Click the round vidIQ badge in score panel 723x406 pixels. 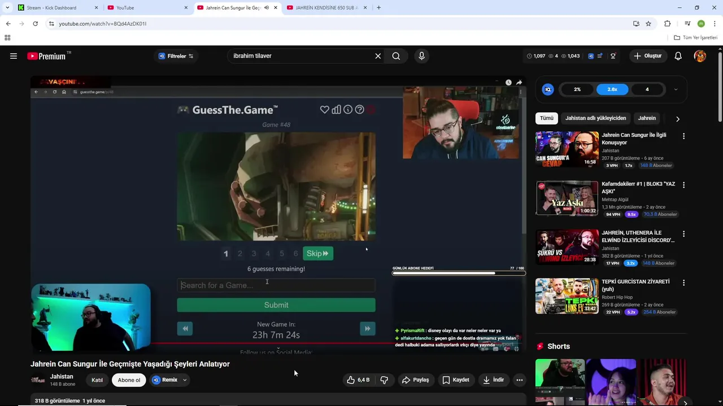tap(548, 89)
